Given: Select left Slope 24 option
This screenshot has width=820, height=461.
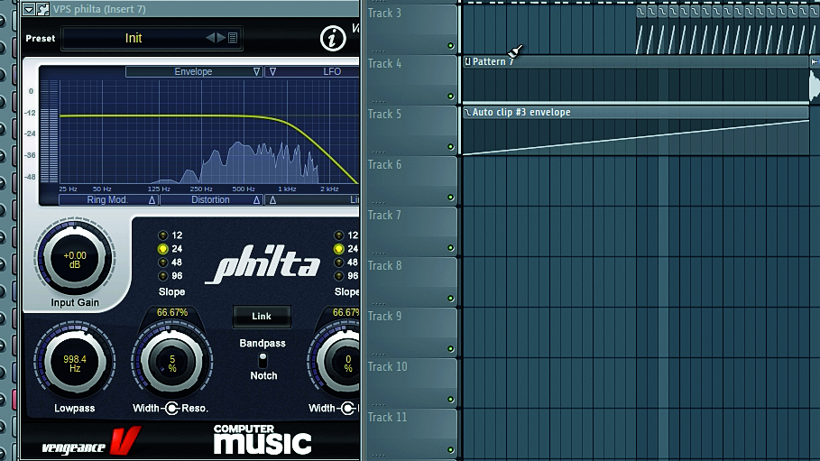Looking at the screenshot, I should (x=162, y=249).
